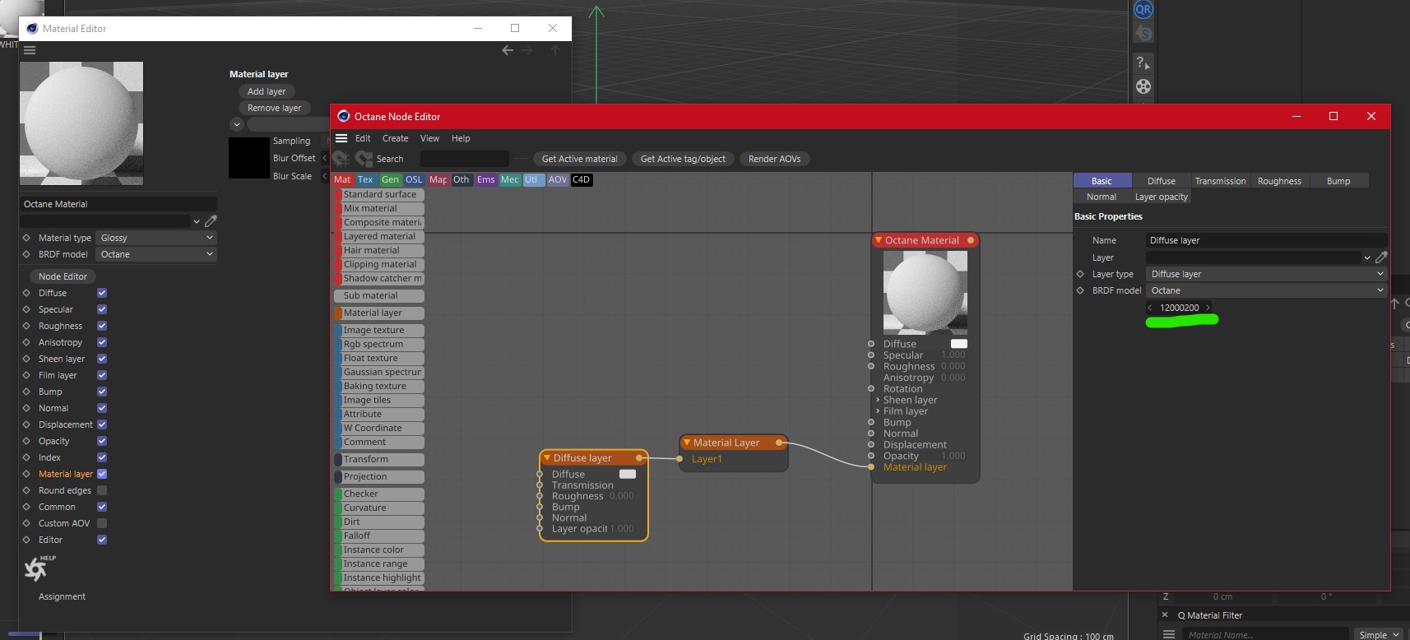Click the Octane help logo icon
1410x640 pixels.
pyautogui.click(x=38, y=568)
